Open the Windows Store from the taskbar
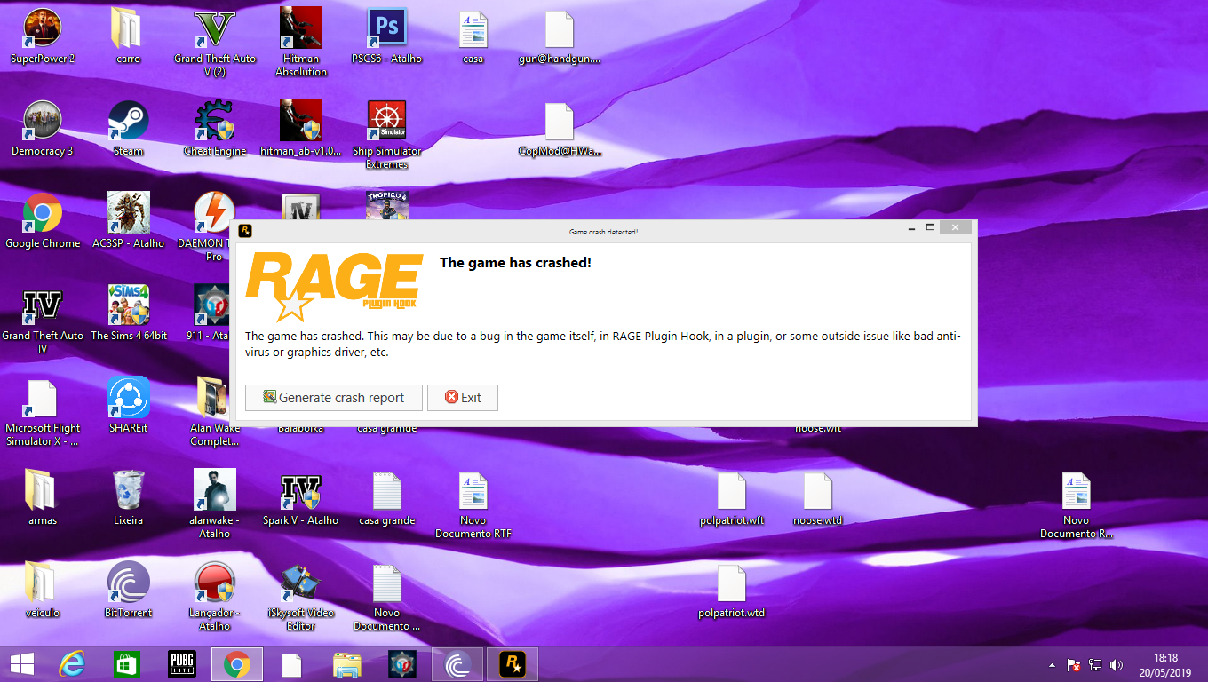Viewport: 1208px width, 682px height. pyautogui.click(x=127, y=664)
